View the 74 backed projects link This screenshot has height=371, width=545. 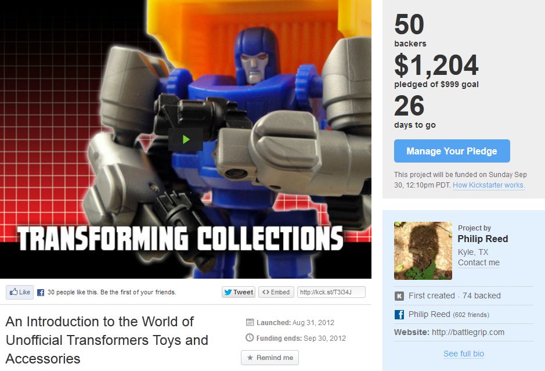(481, 296)
